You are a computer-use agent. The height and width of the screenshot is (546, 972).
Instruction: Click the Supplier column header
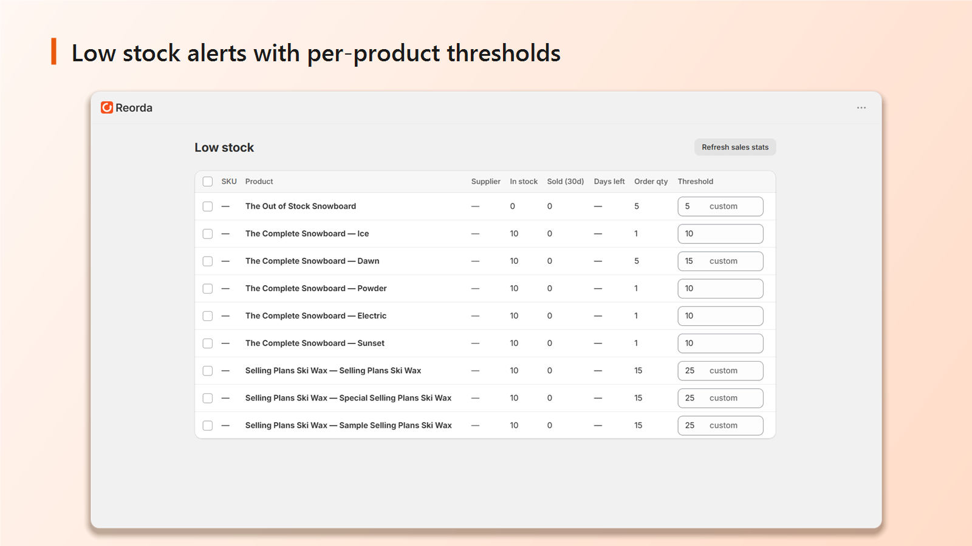[x=486, y=181]
